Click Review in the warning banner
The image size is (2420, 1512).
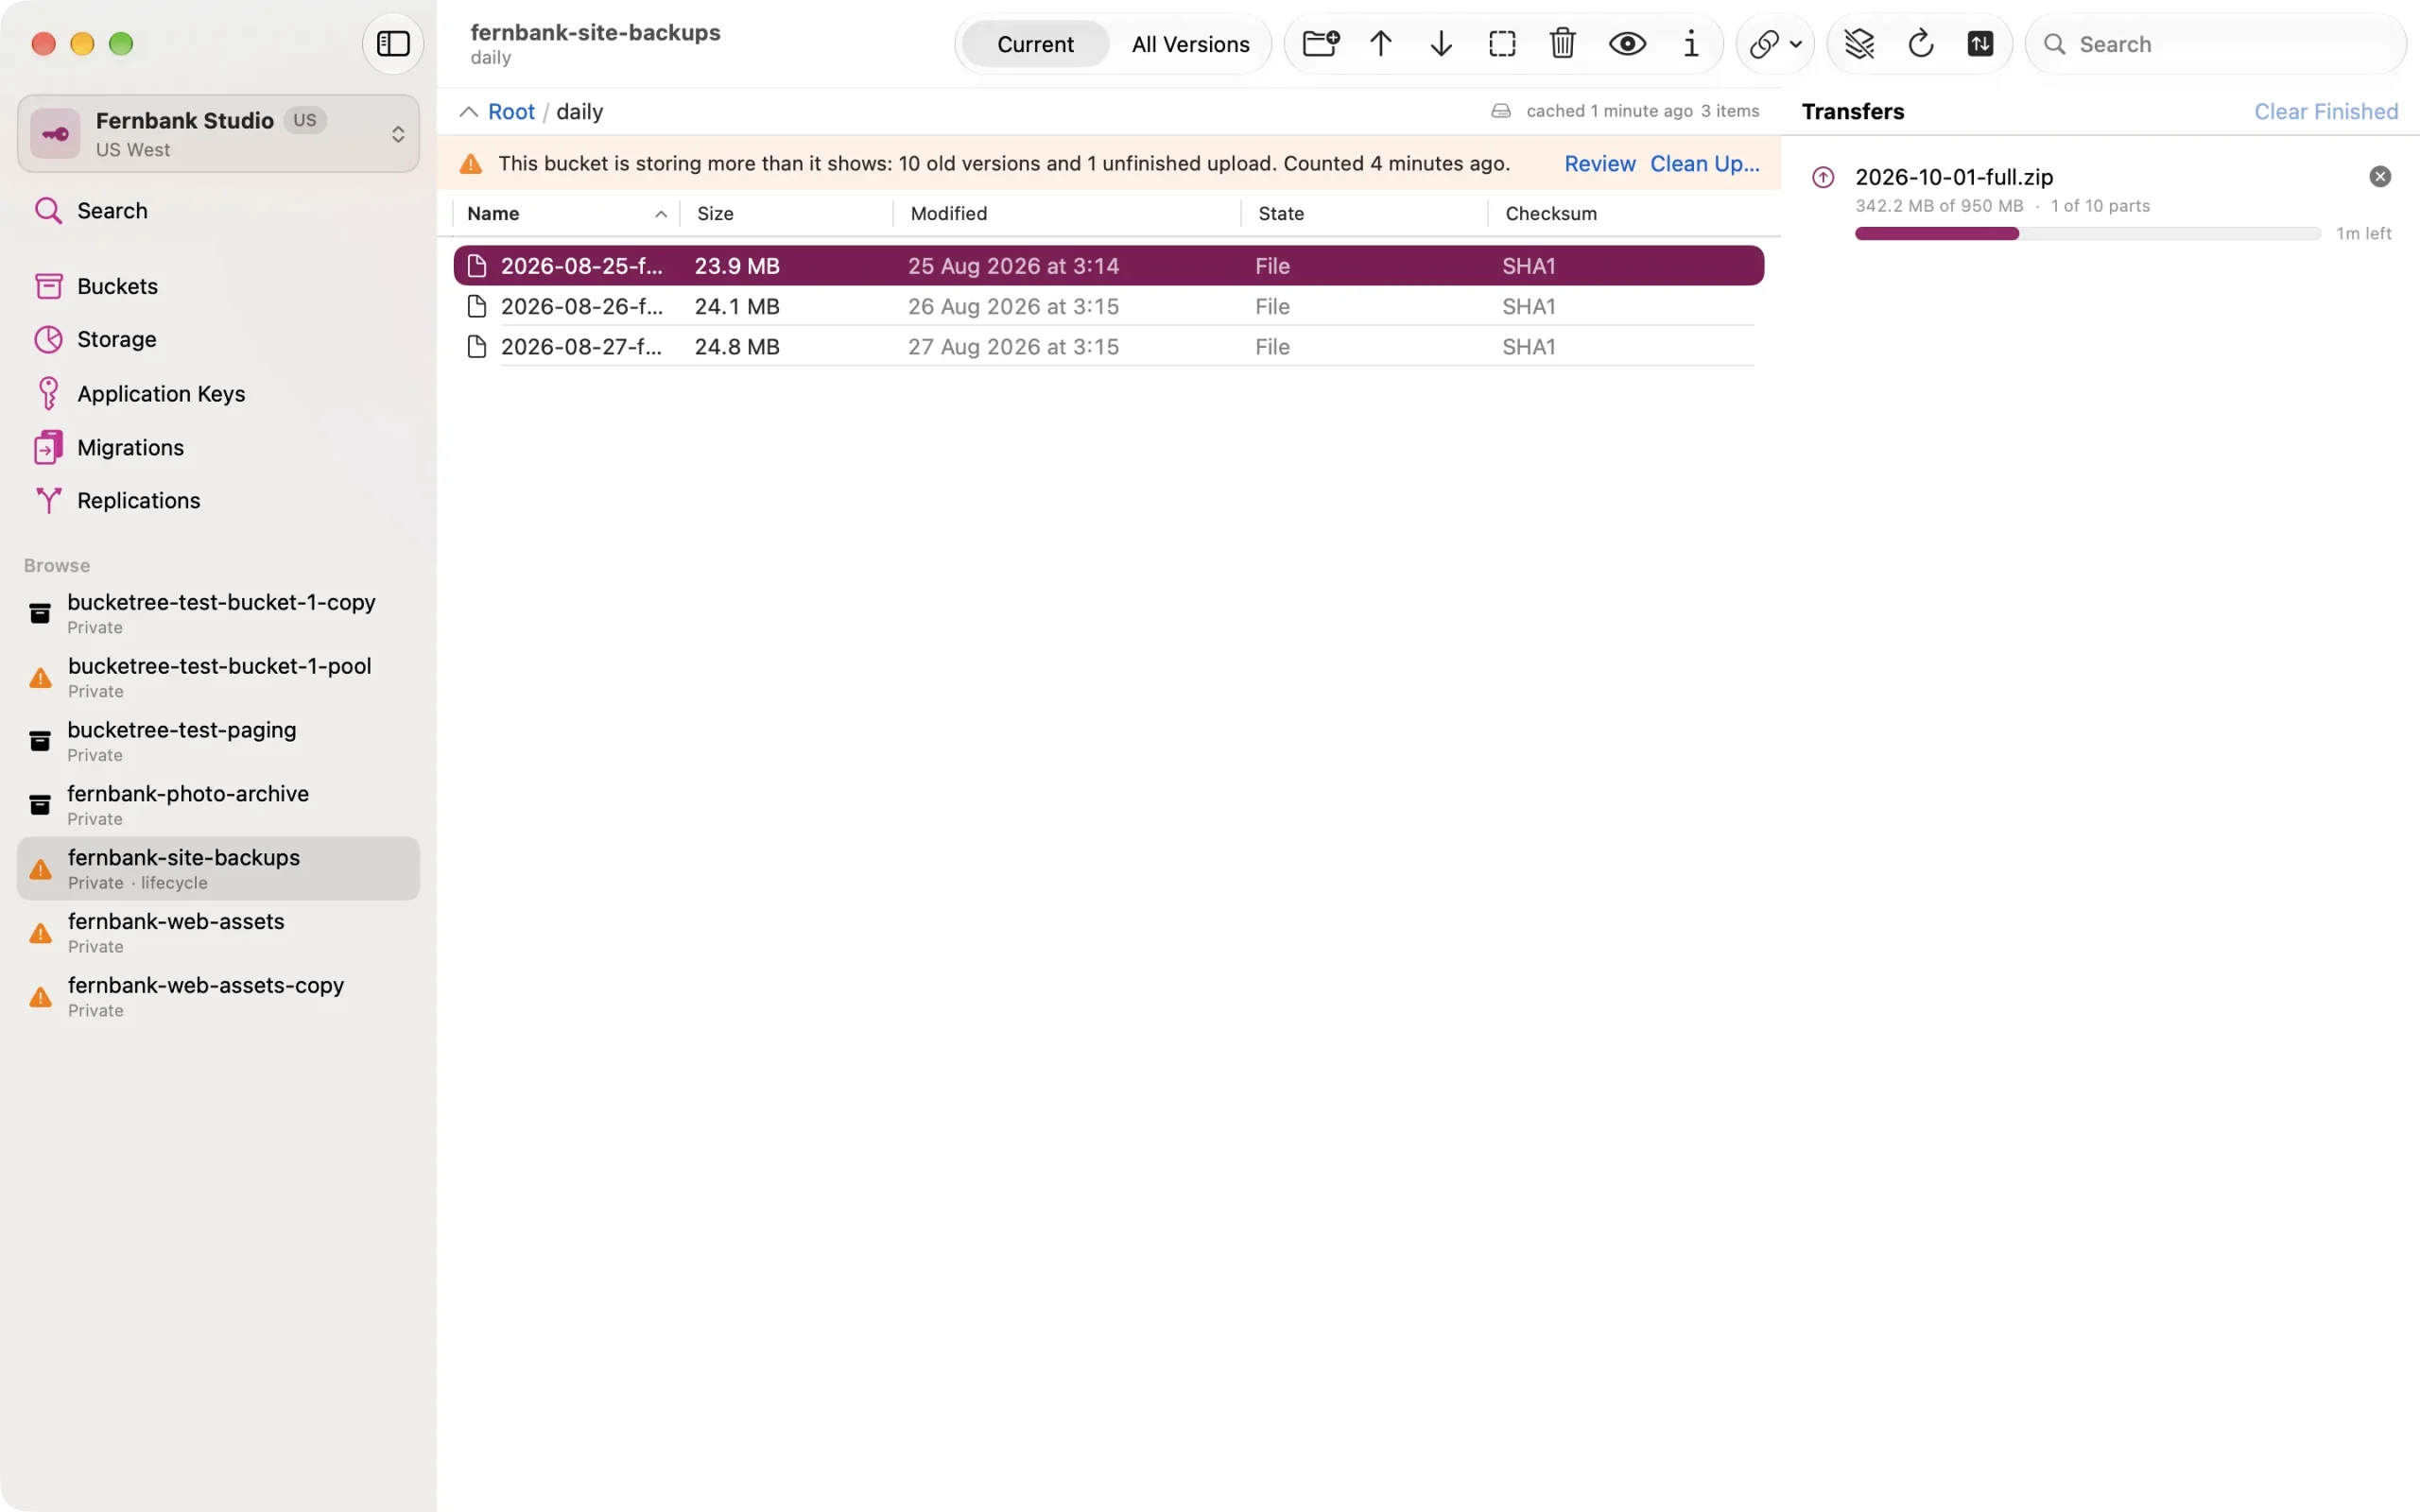(1599, 164)
